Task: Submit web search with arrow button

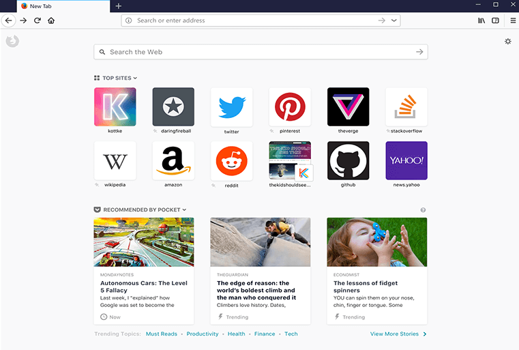Action: click(x=419, y=52)
